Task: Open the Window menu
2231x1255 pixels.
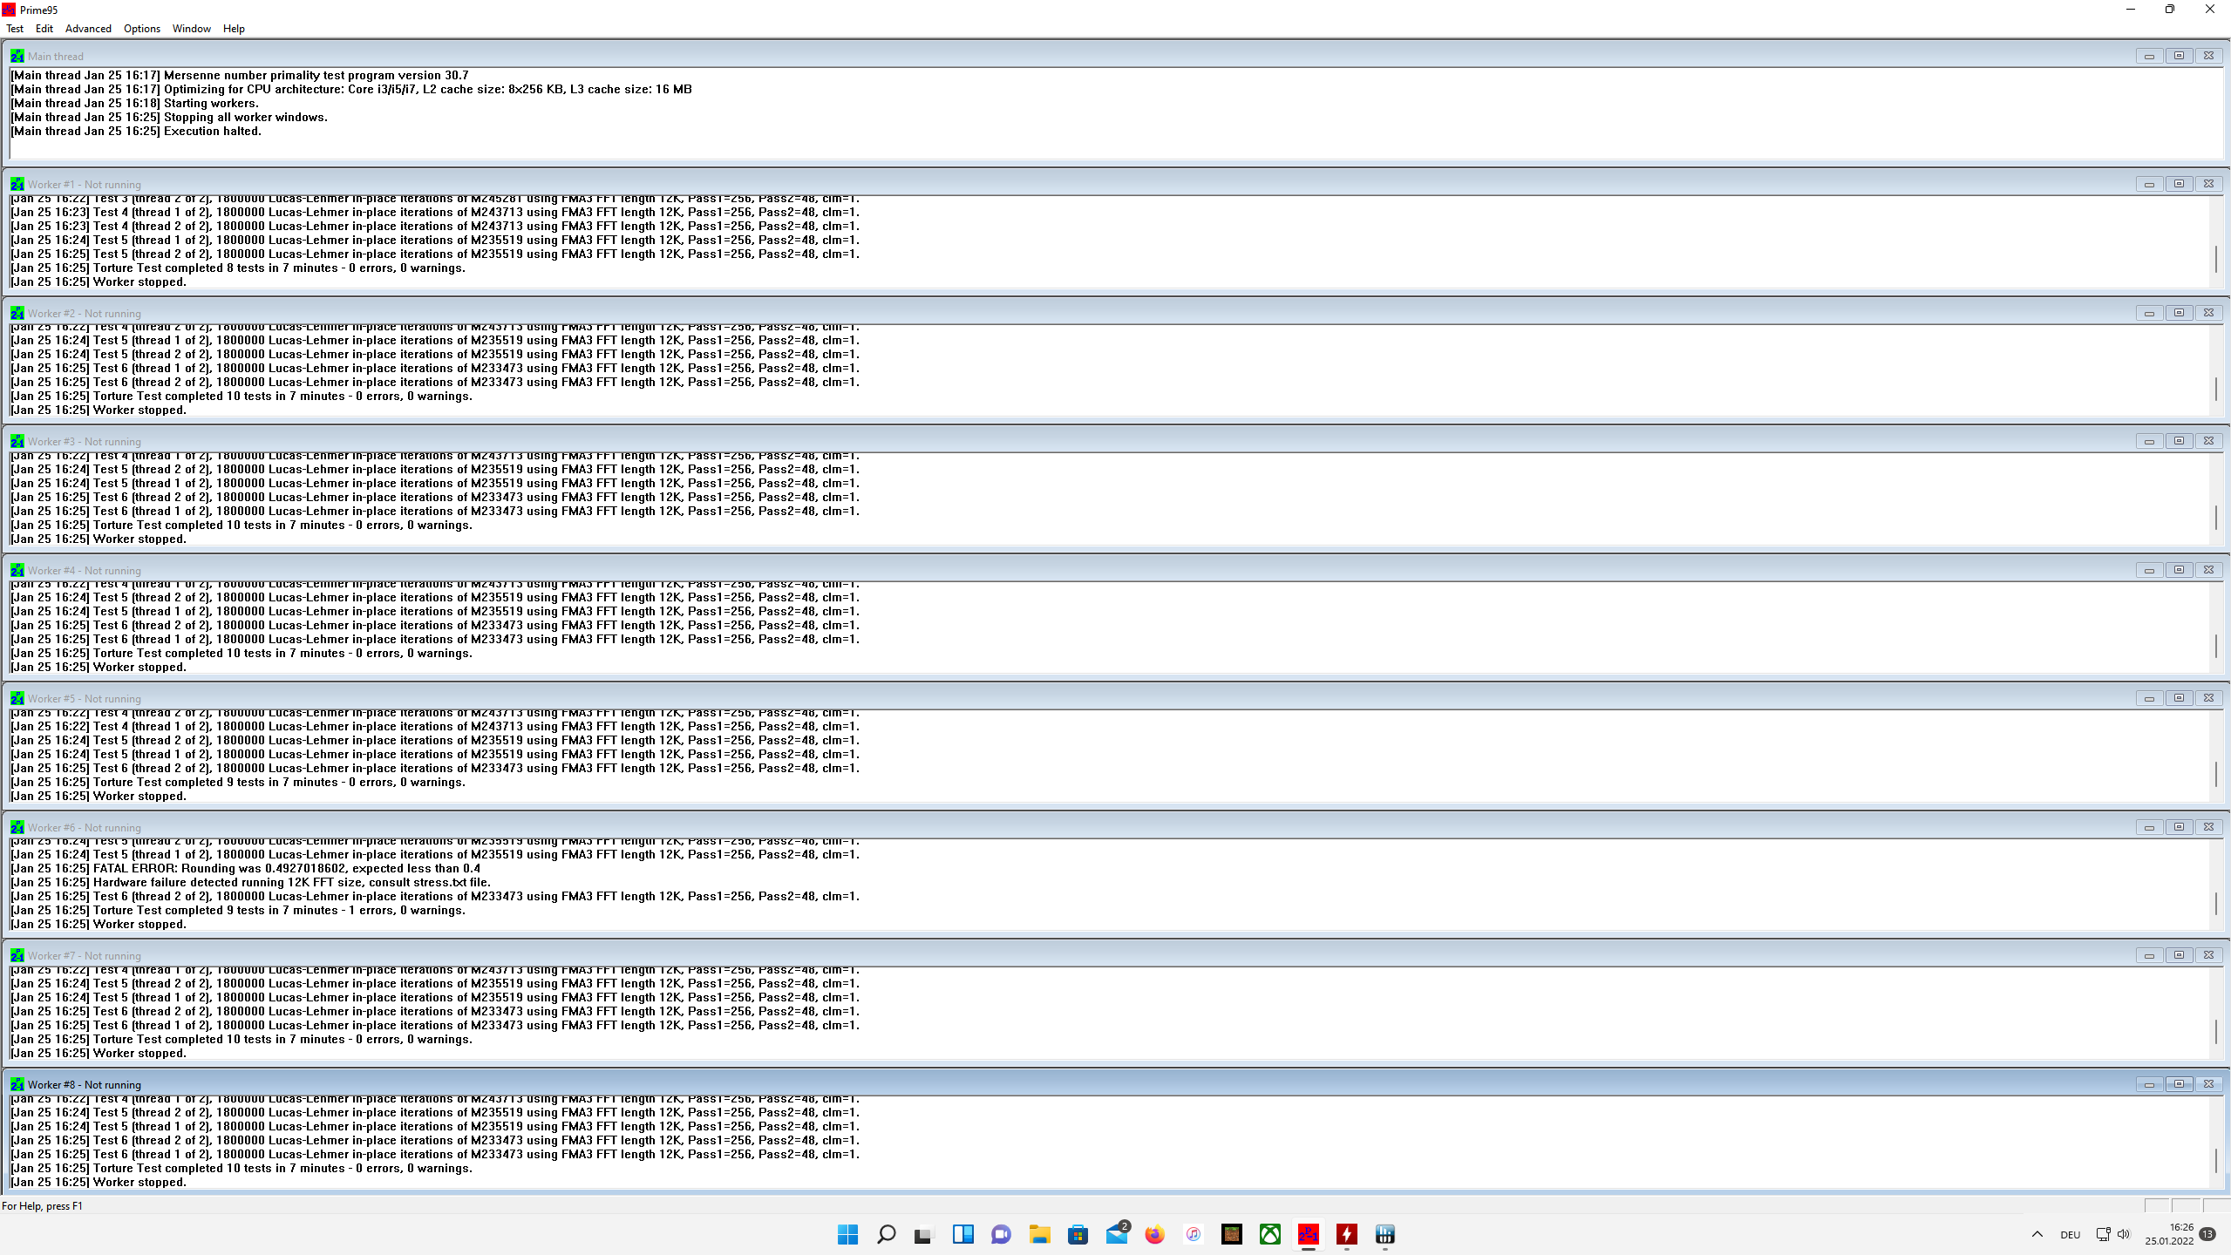Action: (x=192, y=29)
